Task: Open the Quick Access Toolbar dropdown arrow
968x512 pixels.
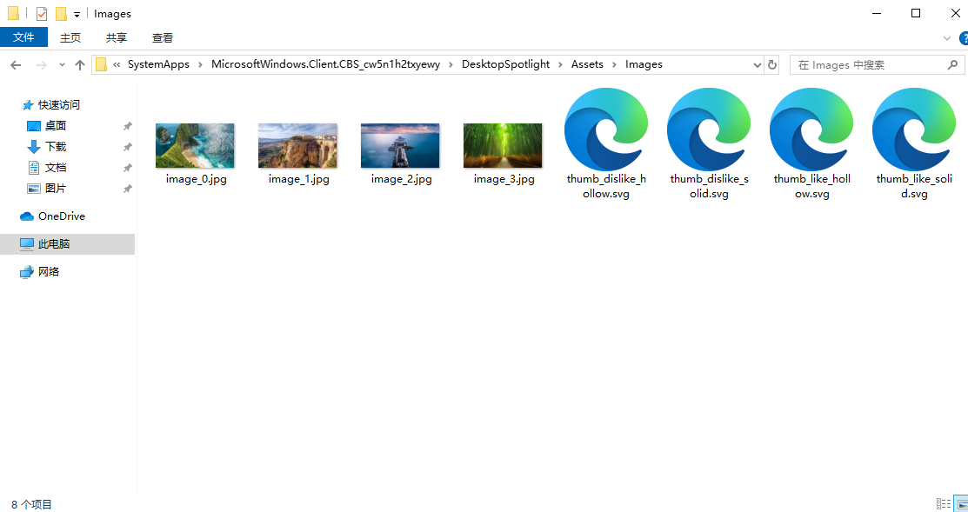Action: tap(77, 14)
